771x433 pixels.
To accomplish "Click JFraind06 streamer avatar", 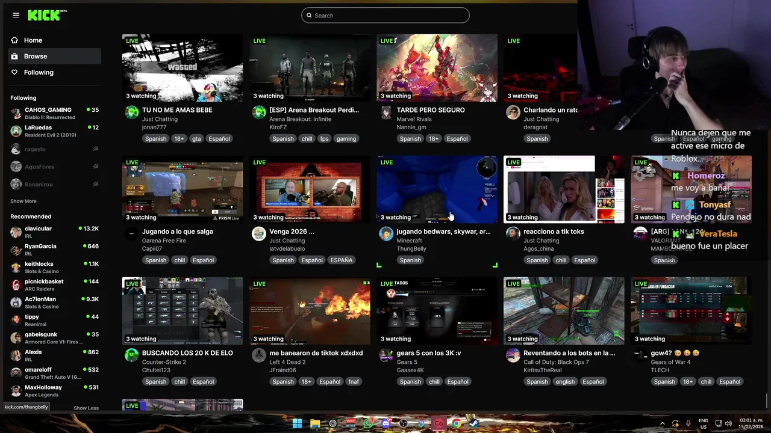I will pyautogui.click(x=259, y=355).
